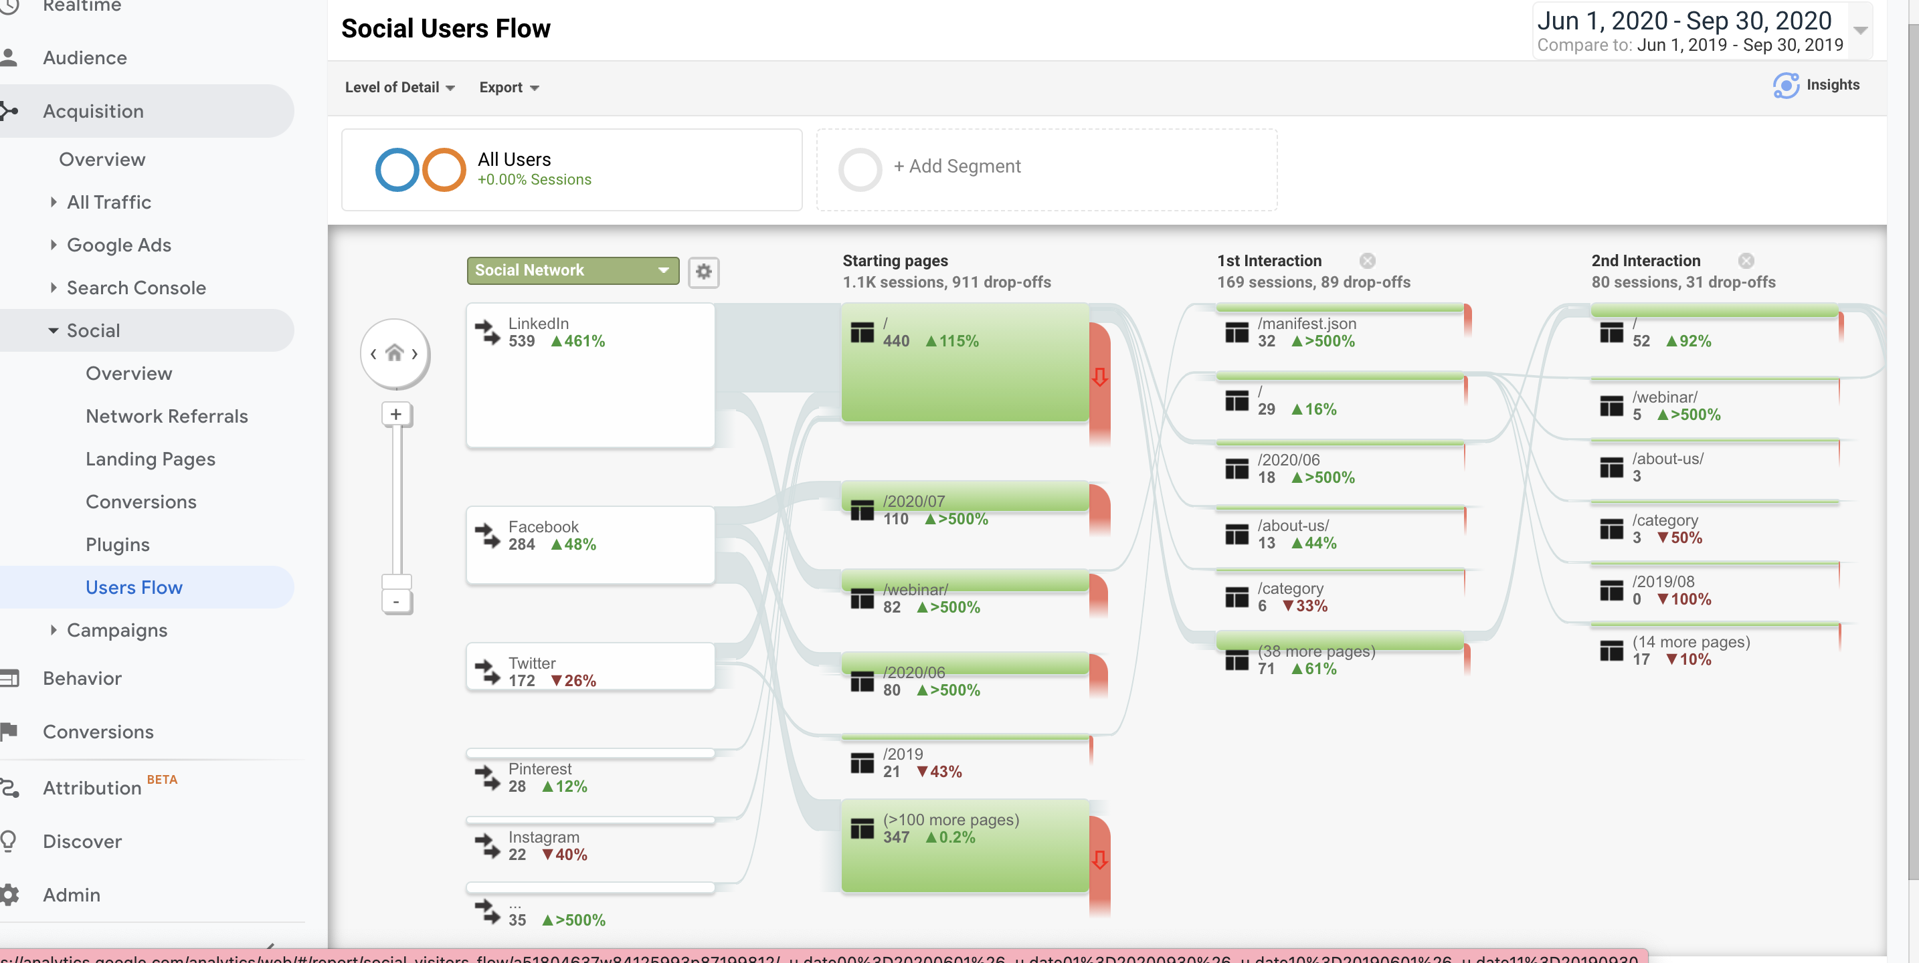Open the Discover lightbulb icon

tap(9, 841)
